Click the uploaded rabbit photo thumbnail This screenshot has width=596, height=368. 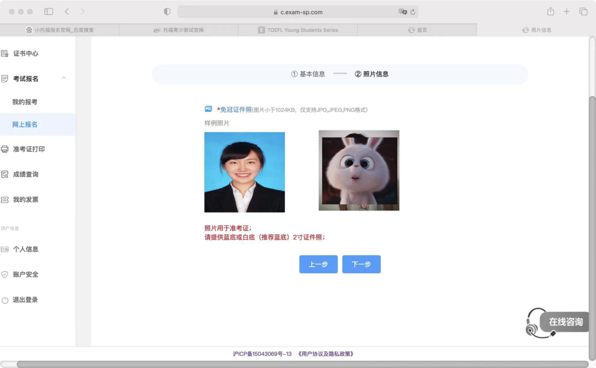[359, 170]
